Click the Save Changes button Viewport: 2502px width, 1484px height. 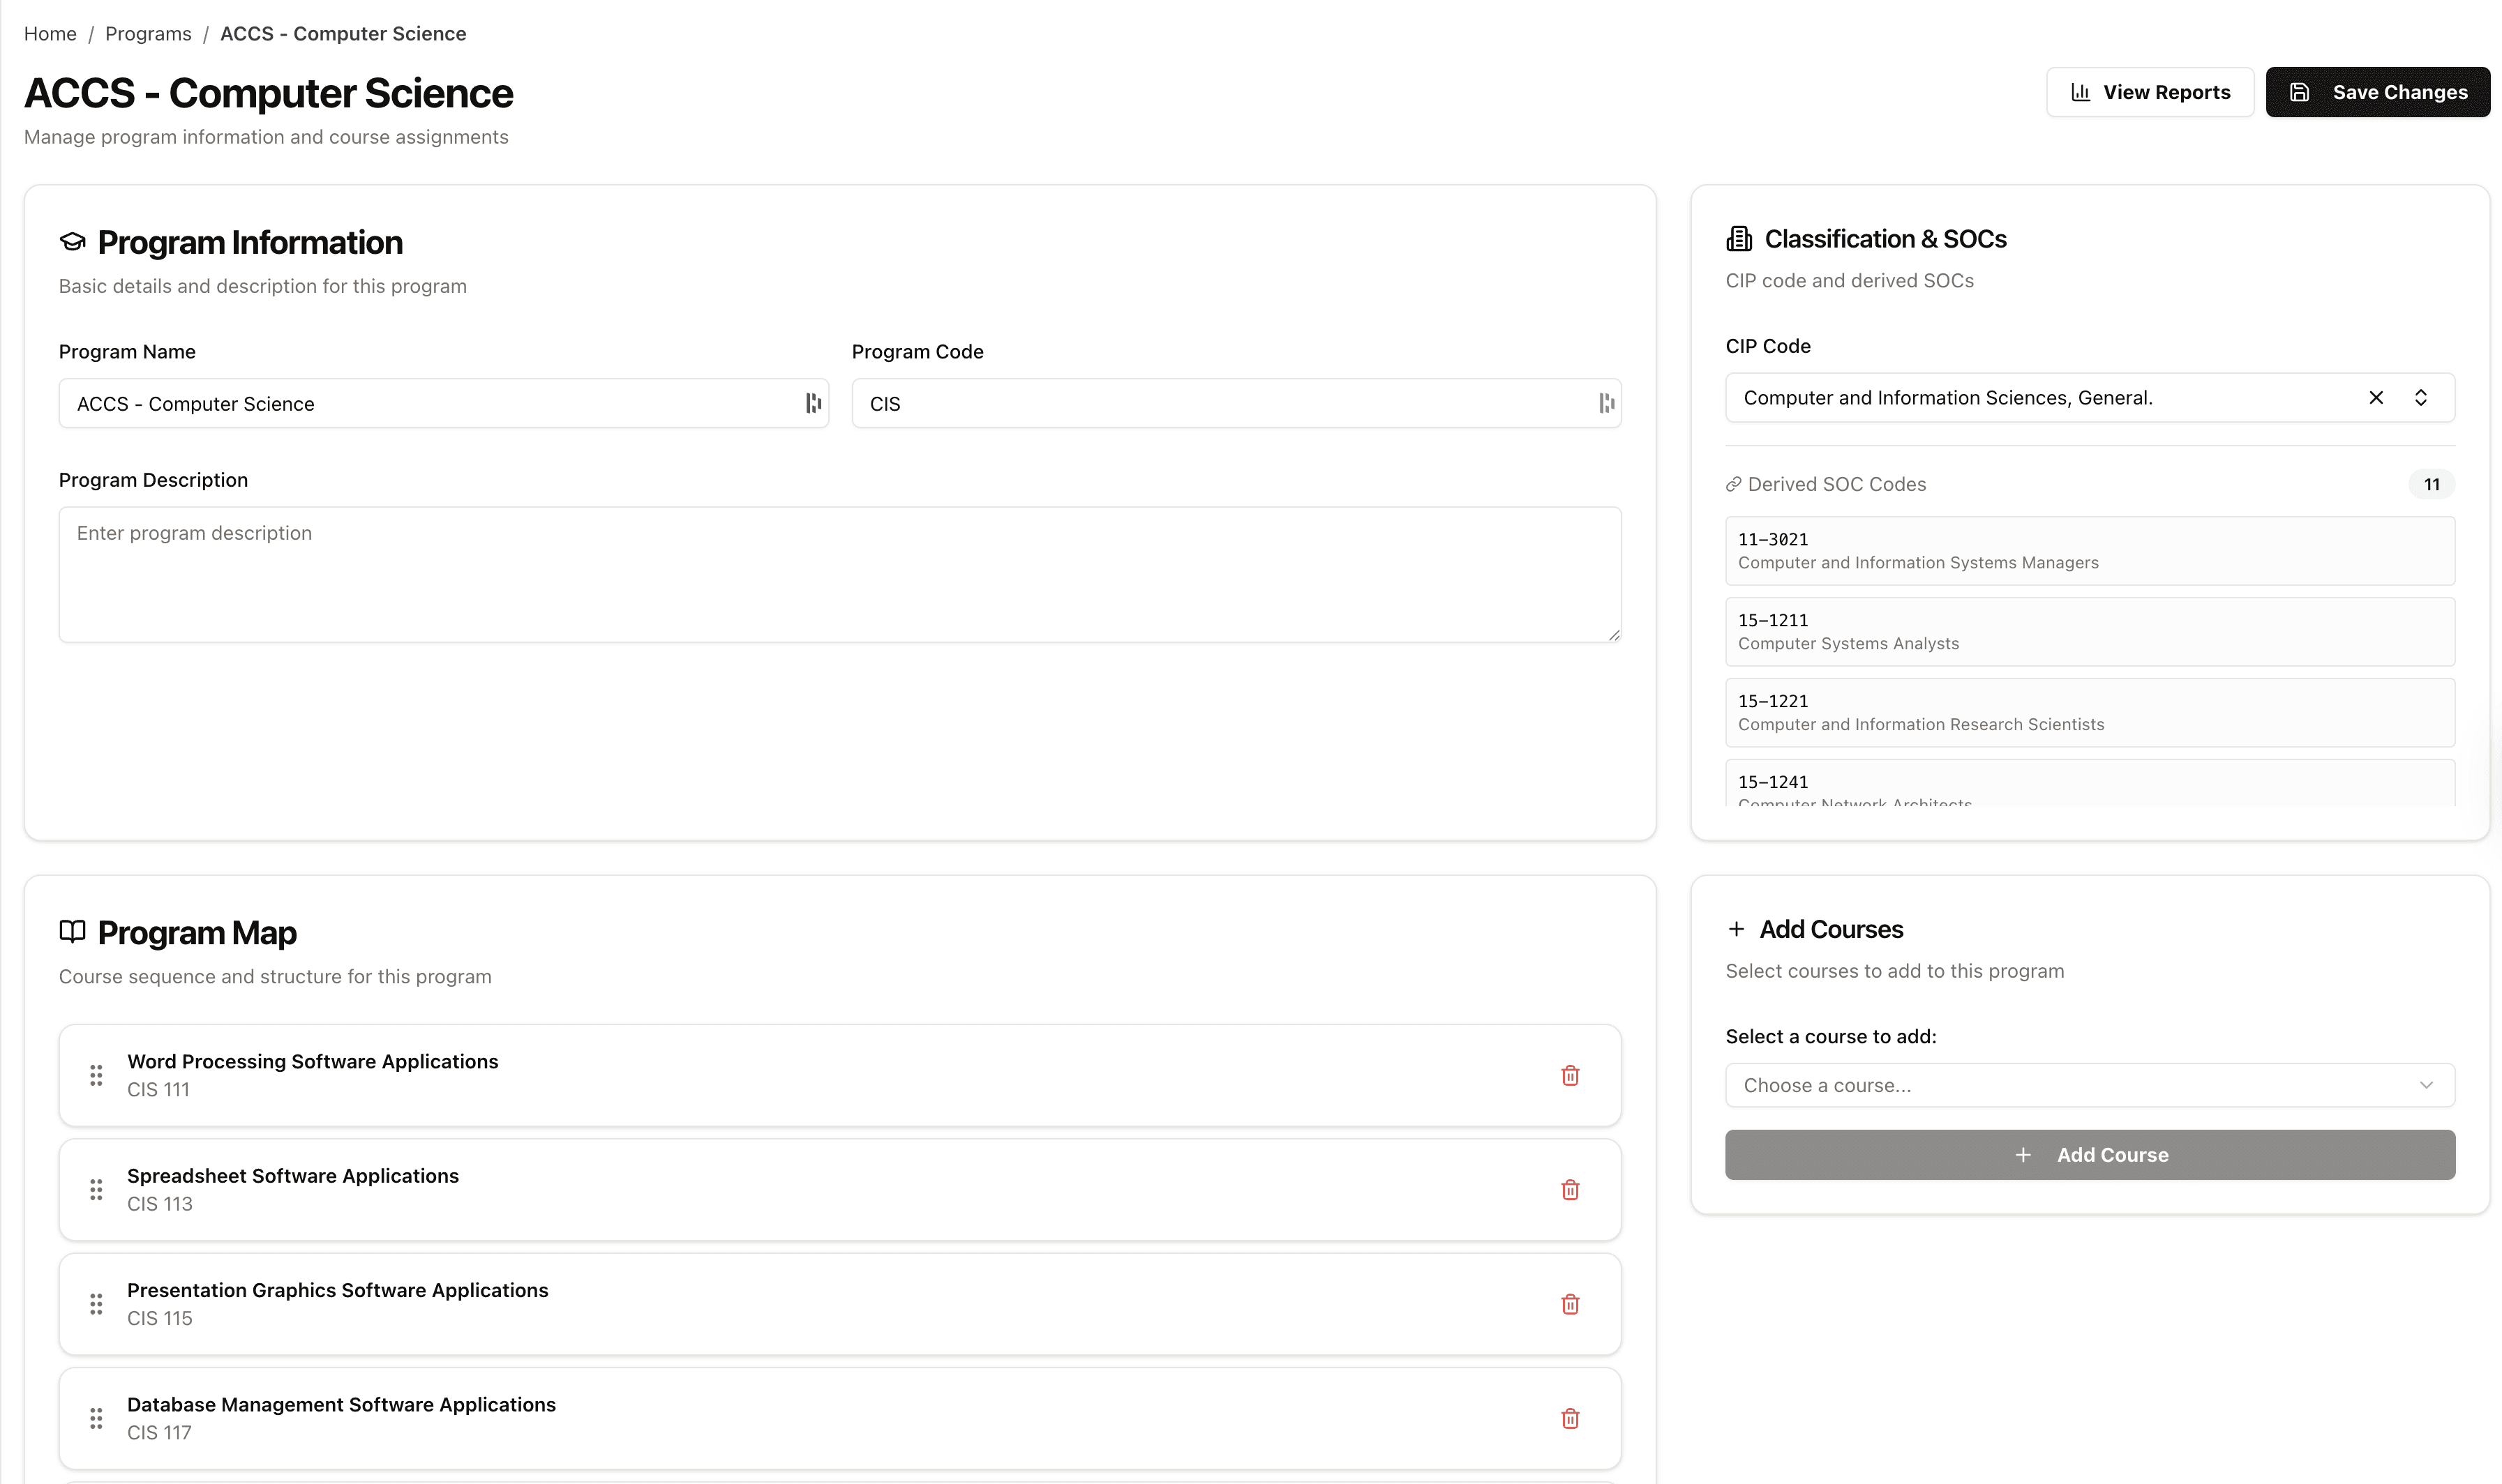2377,92
